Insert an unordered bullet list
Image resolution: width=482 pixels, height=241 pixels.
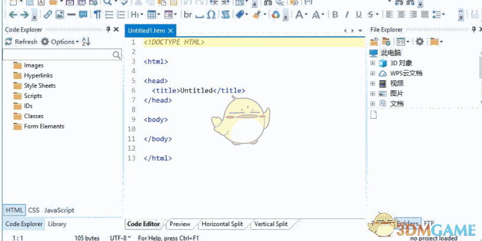tap(109, 14)
